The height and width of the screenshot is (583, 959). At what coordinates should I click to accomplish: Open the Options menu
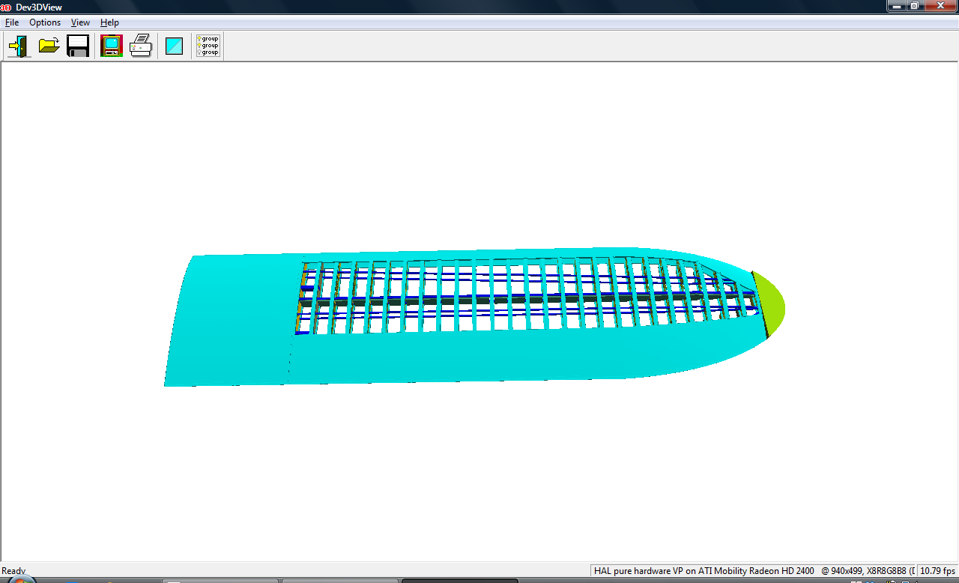[x=45, y=22]
